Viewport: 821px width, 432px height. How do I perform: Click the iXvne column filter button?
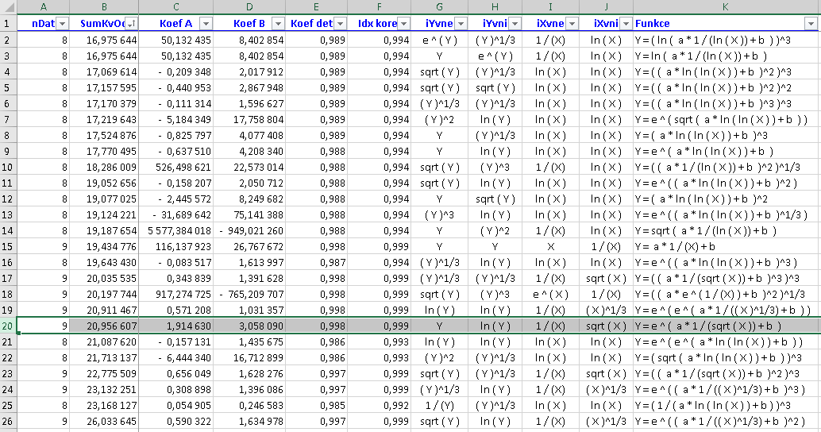point(571,24)
